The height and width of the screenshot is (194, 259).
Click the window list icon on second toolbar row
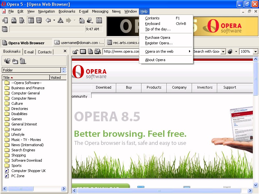pos(5,29)
